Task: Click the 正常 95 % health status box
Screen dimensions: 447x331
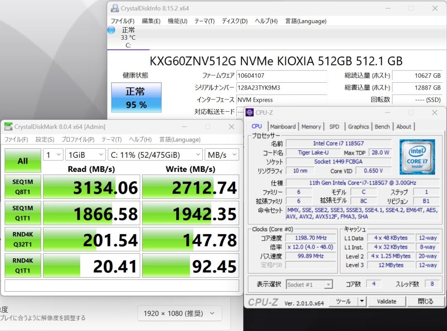Action: pos(136,98)
